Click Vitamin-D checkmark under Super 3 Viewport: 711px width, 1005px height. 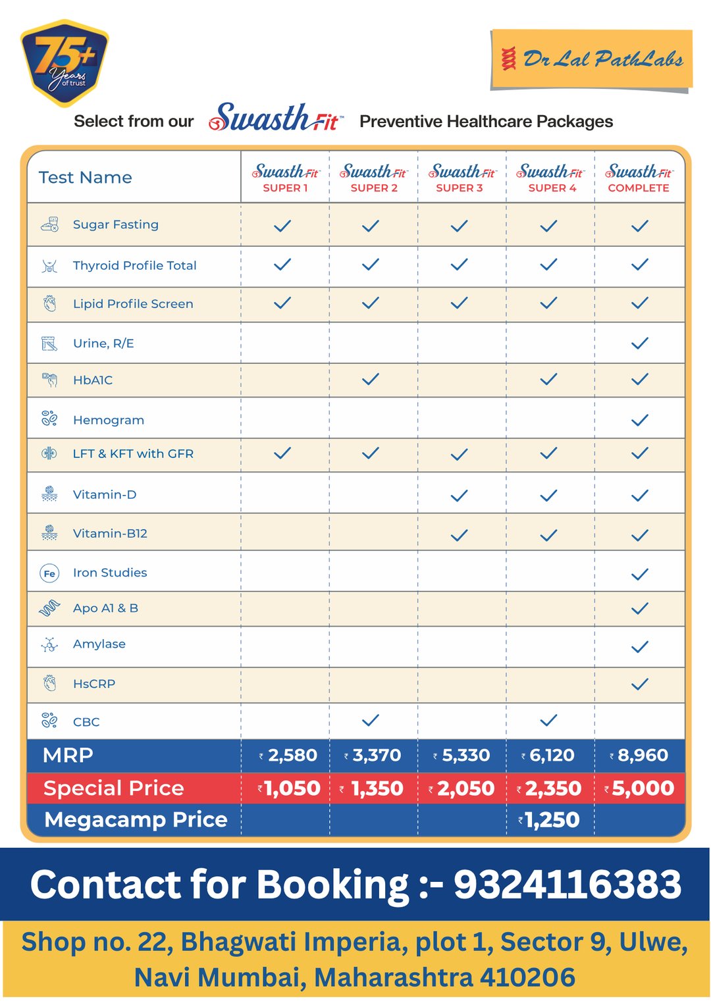[460, 496]
